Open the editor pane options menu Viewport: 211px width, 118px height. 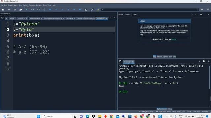(x=114, y=18)
